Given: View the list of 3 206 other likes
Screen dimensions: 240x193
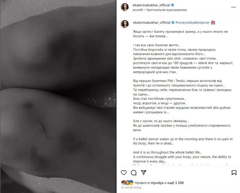Looking at the screenshot, I should click(175, 183).
